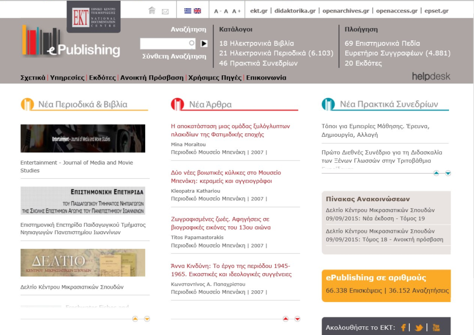Switch to English language flag

pos(197,11)
